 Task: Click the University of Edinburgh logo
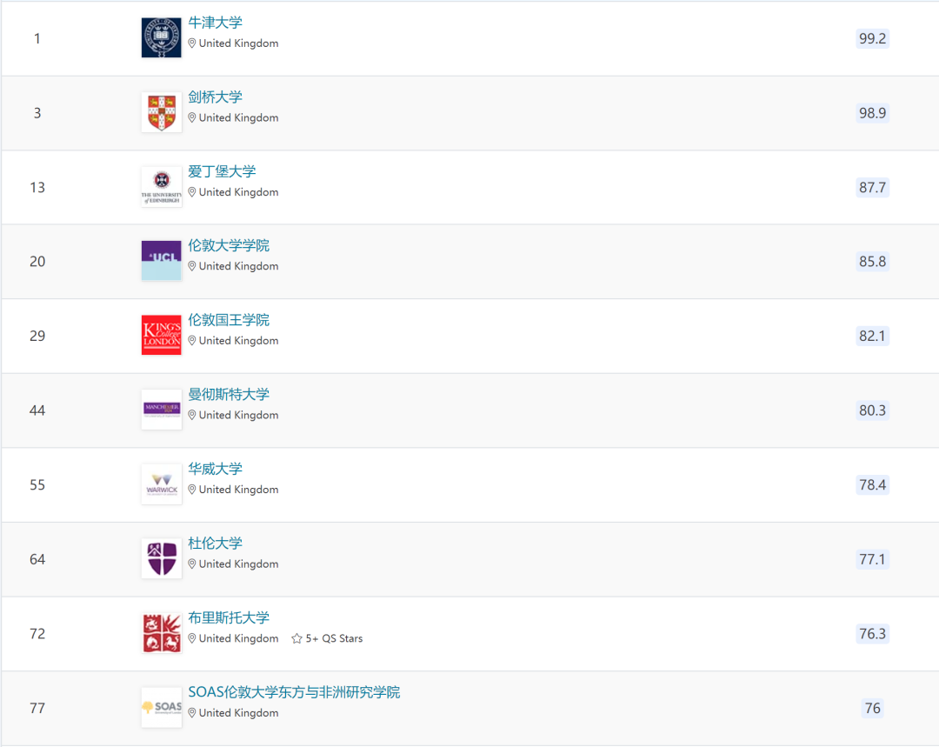pyautogui.click(x=161, y=186)
